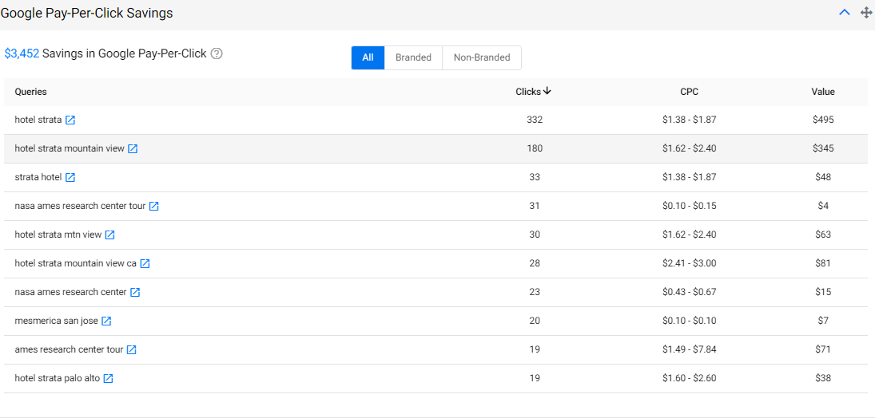Click the Google Pay-Per-Click Savings title
The height and width of the screenshot is (418, 875).
coord(86,14)
